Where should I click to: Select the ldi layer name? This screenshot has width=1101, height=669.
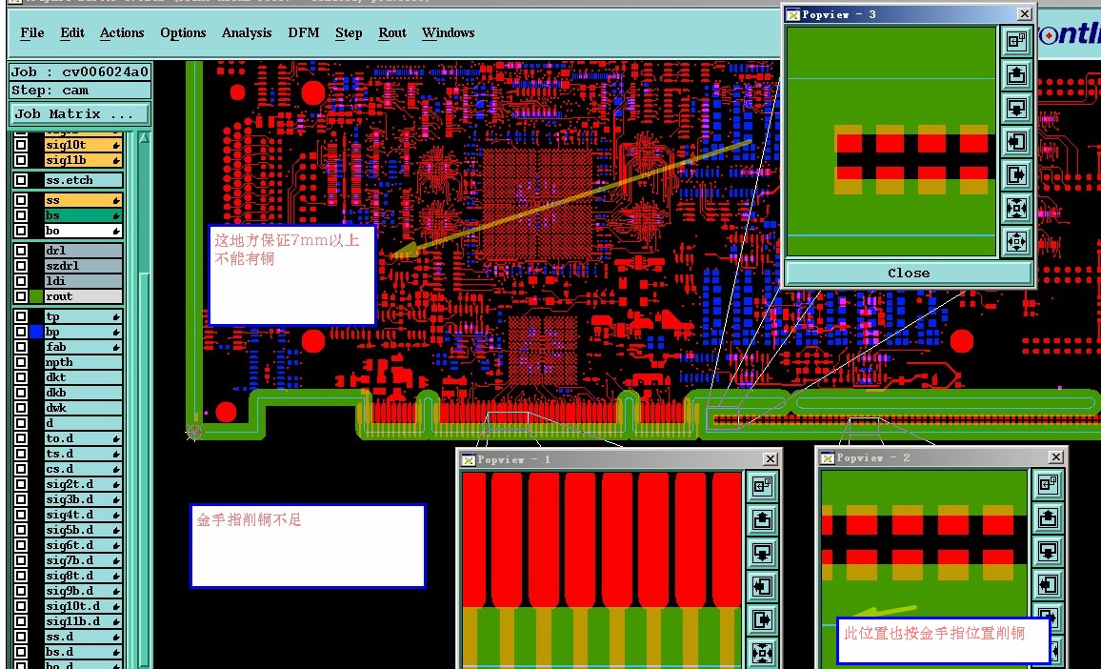(84, 281)
